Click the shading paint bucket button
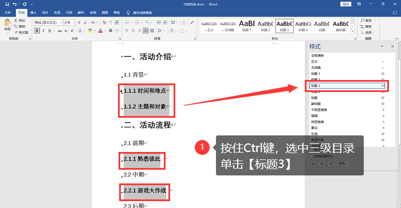Viewport: 401px width, 208px height. (x=171, y=31)
